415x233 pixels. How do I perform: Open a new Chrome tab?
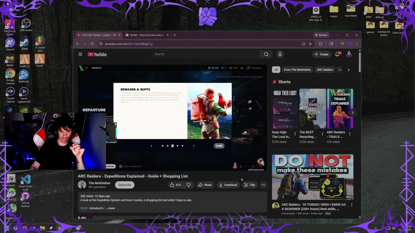click(x=175, y=35)
